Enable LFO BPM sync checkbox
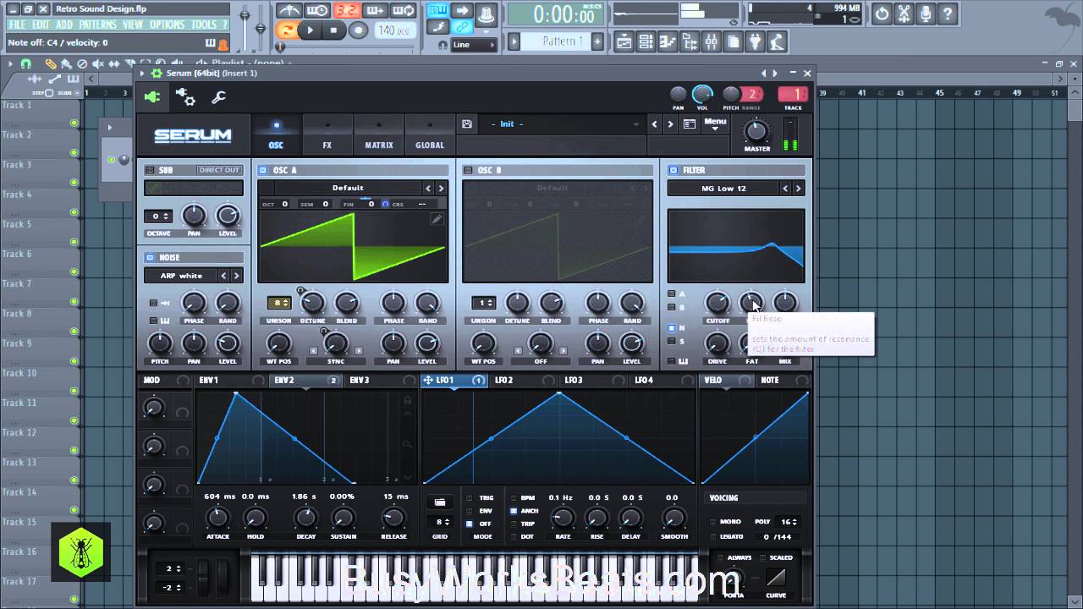The width and height of the screenshot is (1083, 609). (x=513, y=498)
